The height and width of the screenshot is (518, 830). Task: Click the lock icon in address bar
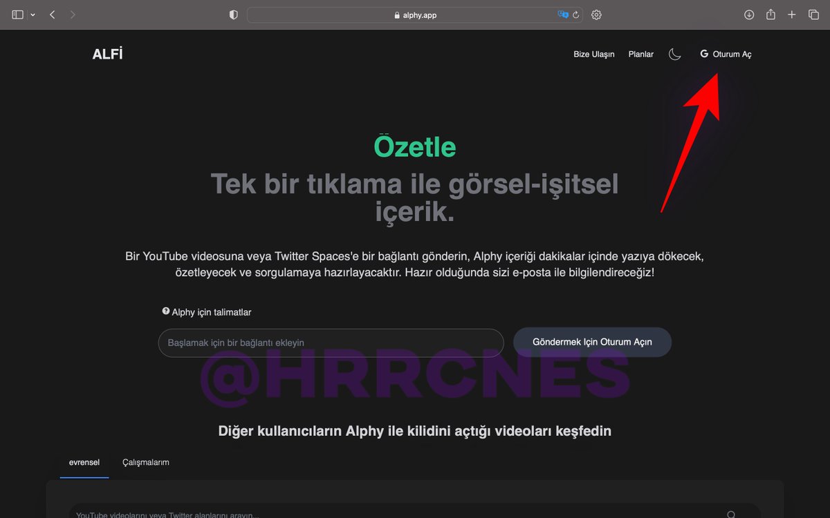coord(397,15)
